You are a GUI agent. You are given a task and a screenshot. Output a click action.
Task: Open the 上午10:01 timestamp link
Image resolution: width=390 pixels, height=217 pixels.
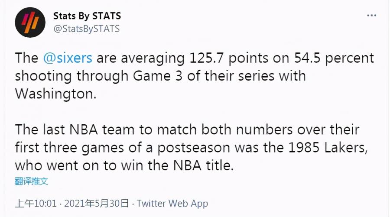(36, 203)
